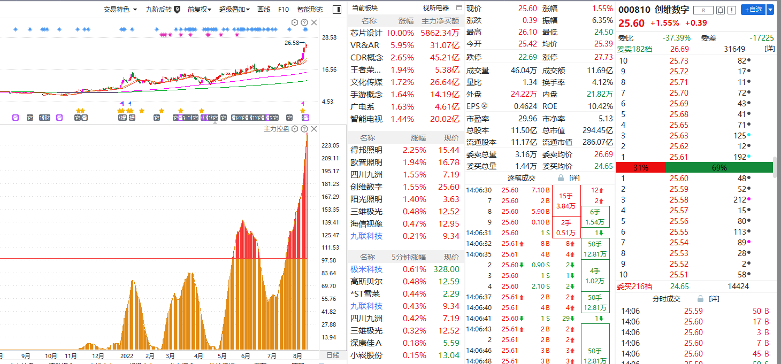Open the F10 company info
This screenshot has width=781, height=364.
pyautogui.click(x=284, y=9)
